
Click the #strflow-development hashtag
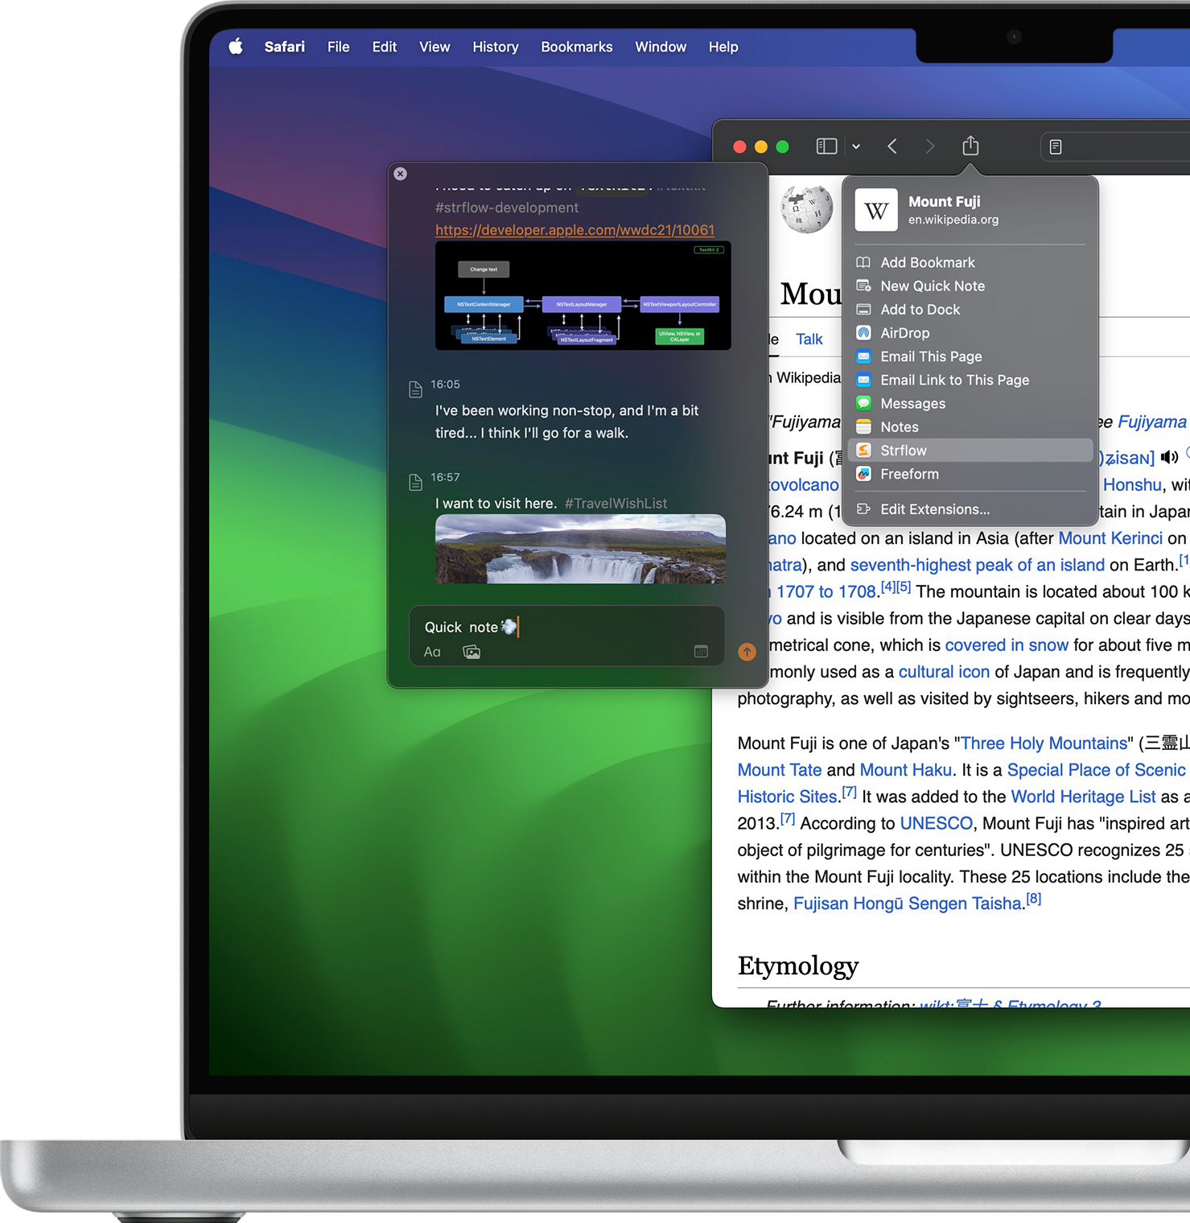click(507, 208)
